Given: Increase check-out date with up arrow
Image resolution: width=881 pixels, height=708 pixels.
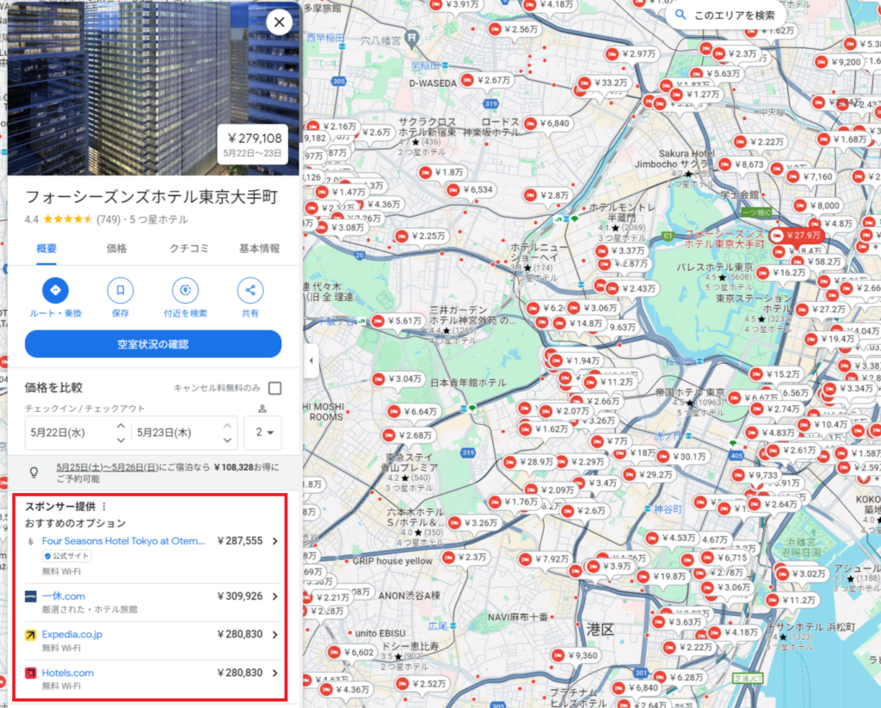Looking at the screenshot, I should (227, 426).
